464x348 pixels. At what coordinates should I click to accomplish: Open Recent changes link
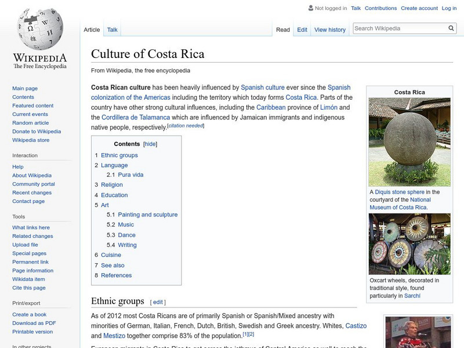pyautogui.click(x=32, y=193)
